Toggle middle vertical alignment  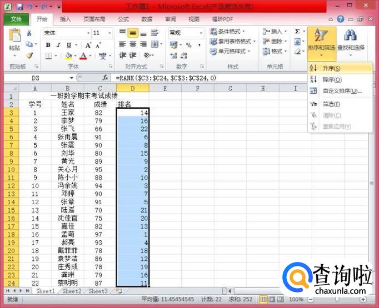tap(133, 33)
